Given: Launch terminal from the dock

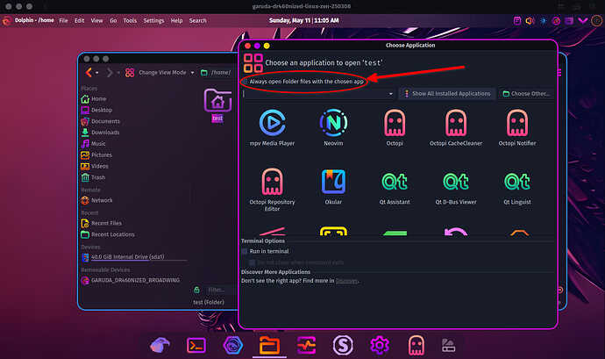Looking at the screenshot, I should 196,345.
